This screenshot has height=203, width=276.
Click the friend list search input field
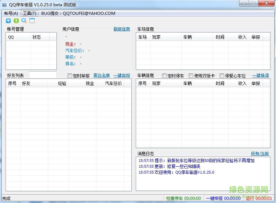(x=43, y=75)
